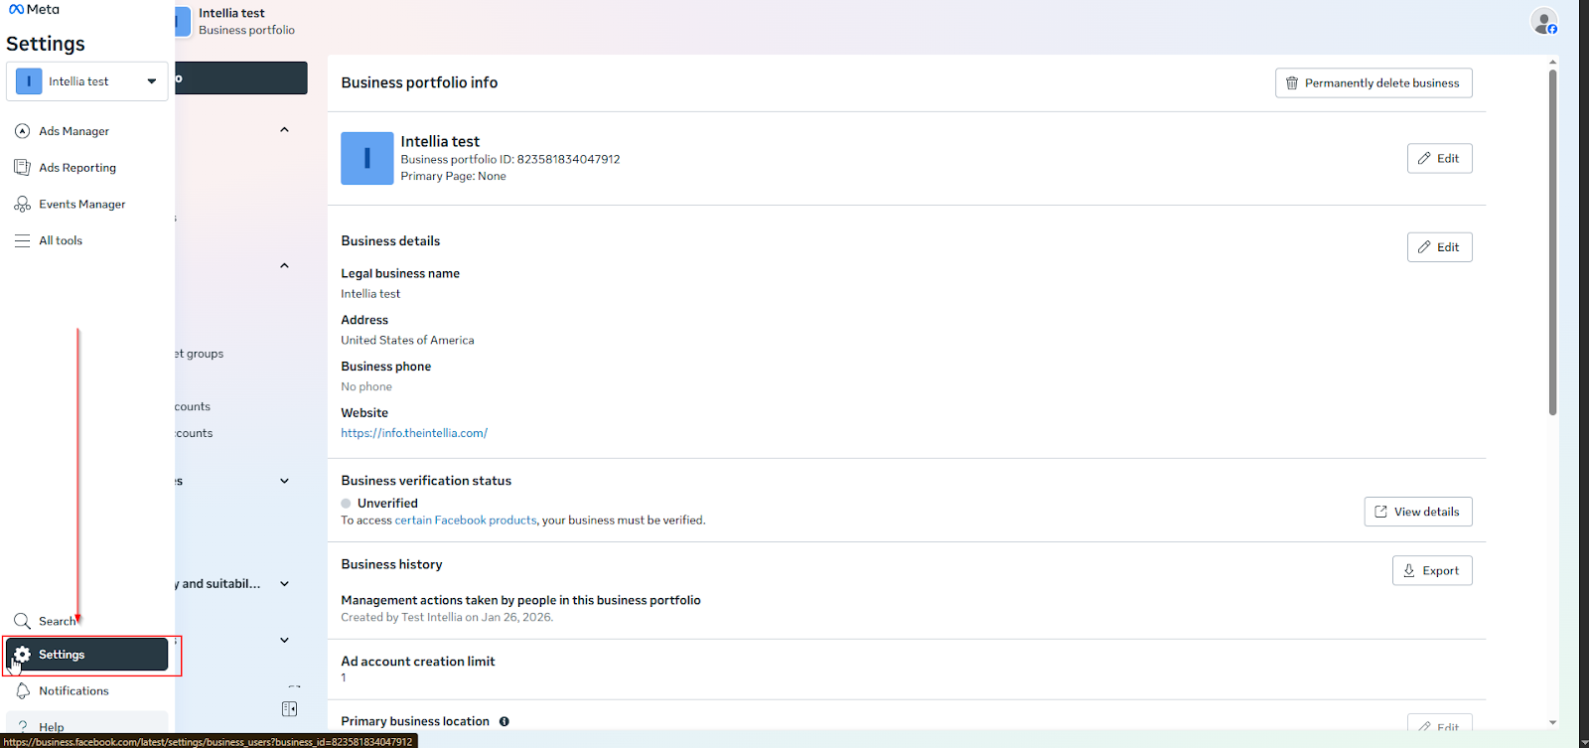
Task: Click the vertical scrollbar thumb
Action: coord(1552,241)
